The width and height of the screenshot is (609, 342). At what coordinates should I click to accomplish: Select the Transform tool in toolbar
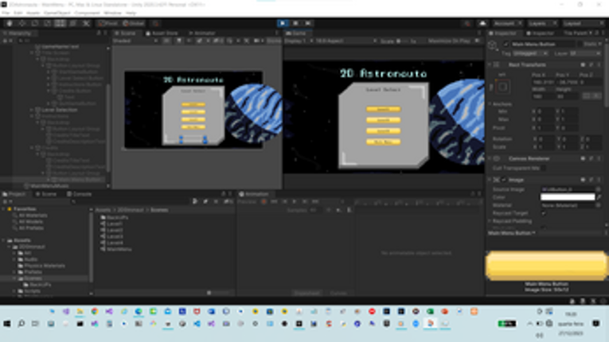click(73, 23)
